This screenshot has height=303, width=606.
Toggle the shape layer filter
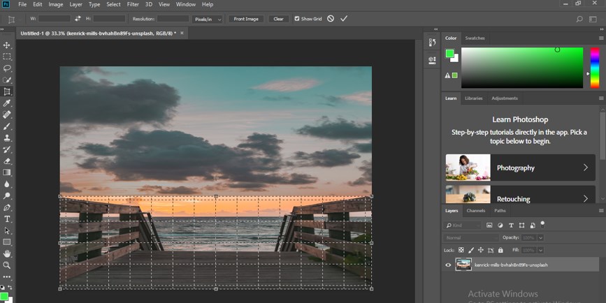point(521,226)
